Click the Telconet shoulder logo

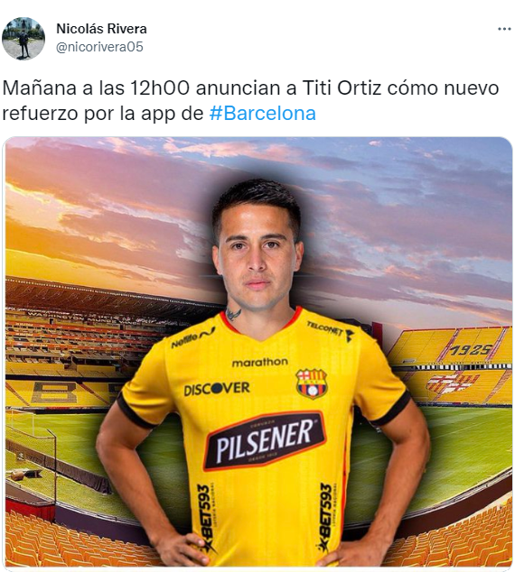(329, 330)
